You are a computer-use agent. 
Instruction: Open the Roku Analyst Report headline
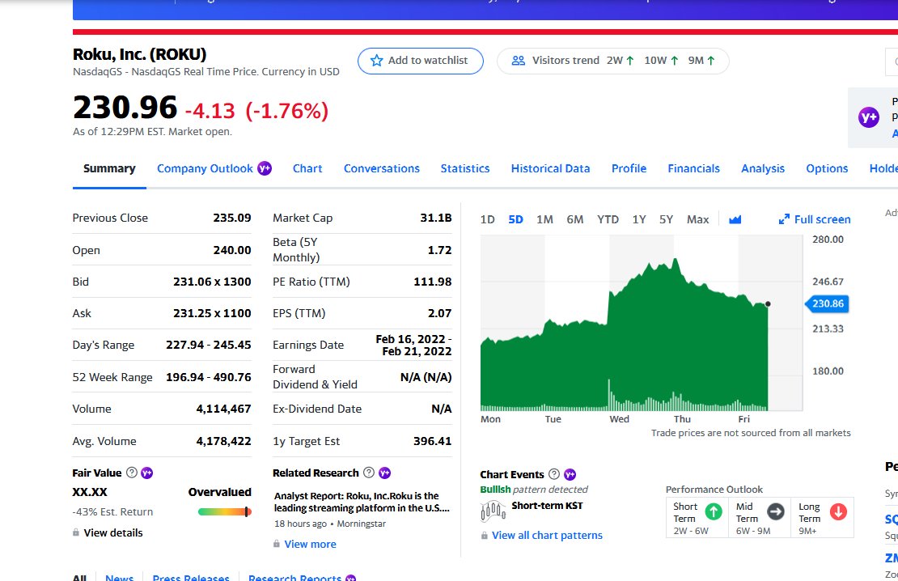362,502
